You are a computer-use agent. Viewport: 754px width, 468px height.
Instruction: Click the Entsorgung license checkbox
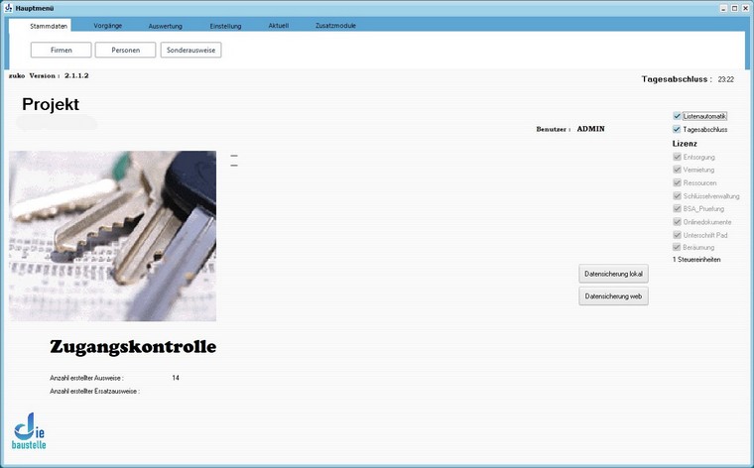pyautogui.click(x=677, y=157)
